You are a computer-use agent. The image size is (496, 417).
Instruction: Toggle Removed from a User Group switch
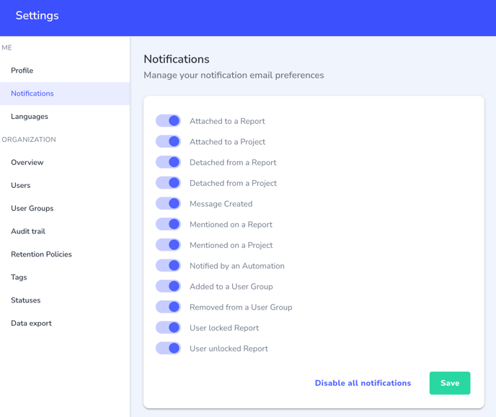pyautogui.click(x=168, y=307)
